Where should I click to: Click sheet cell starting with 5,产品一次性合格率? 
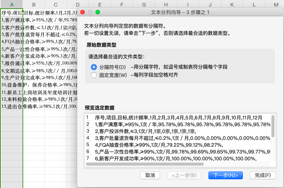click(x=11, y=49)
